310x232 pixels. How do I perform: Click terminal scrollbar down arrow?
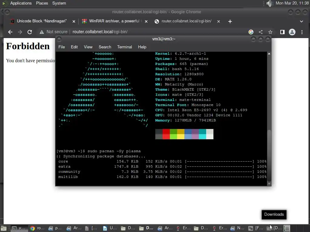point(269,184)
